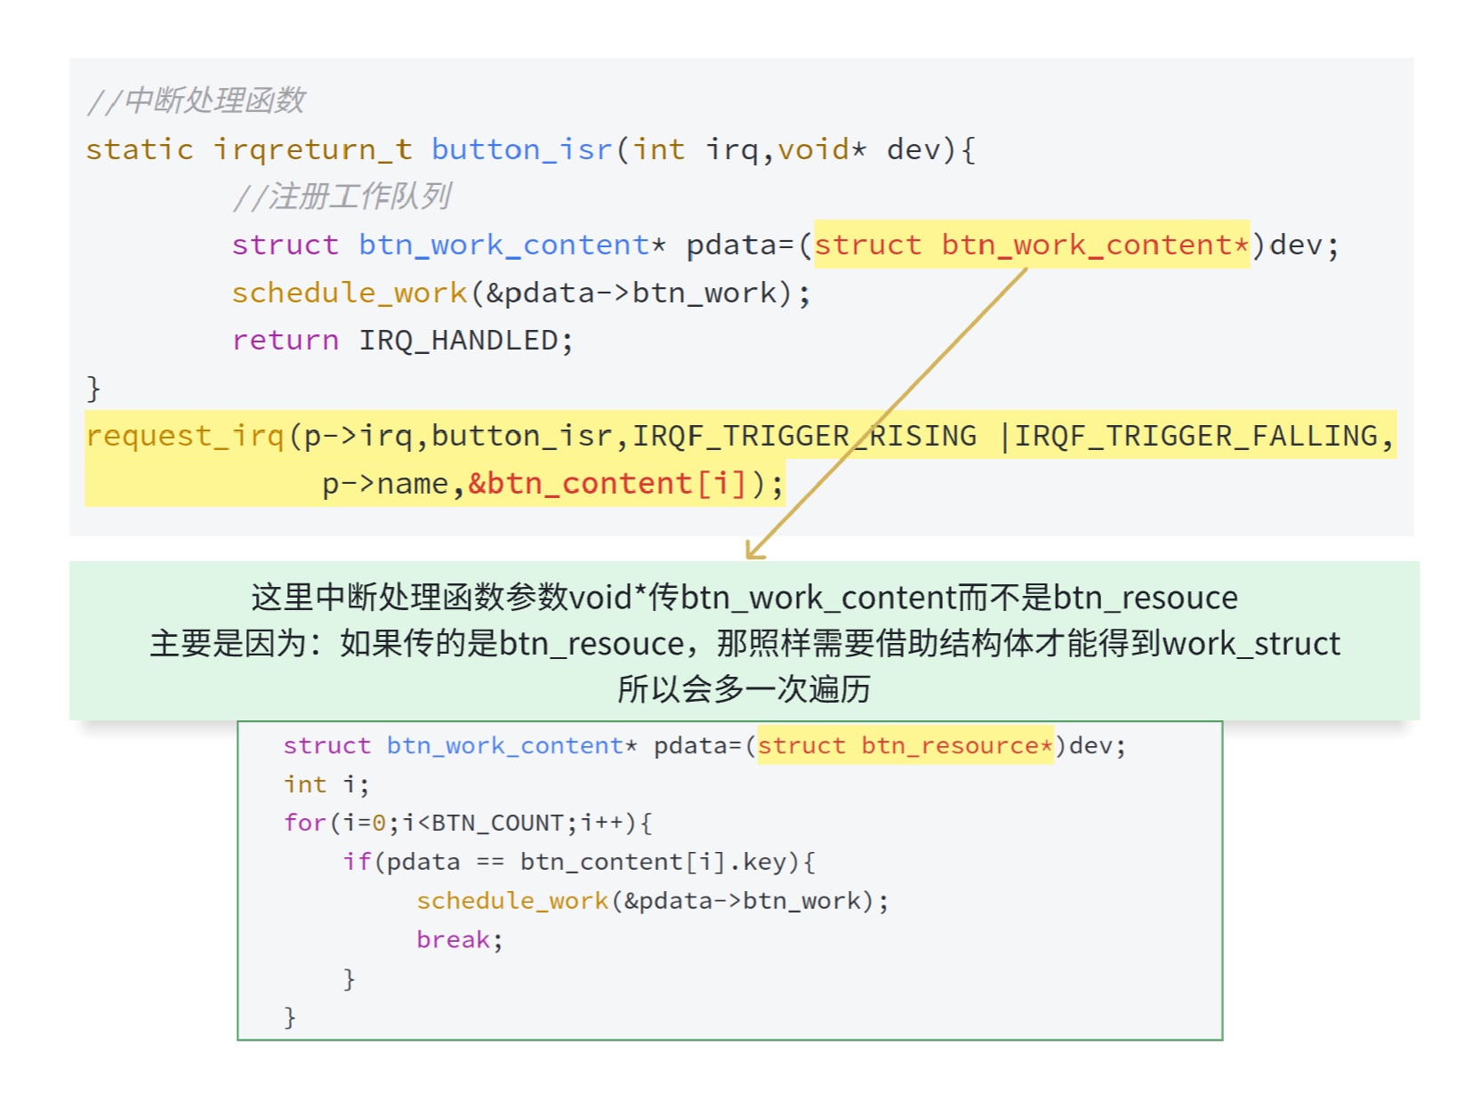Click highlighted cast 'struct btn_work_content*' in top block
1480x1101 pixels.
tap(1032, 245)
